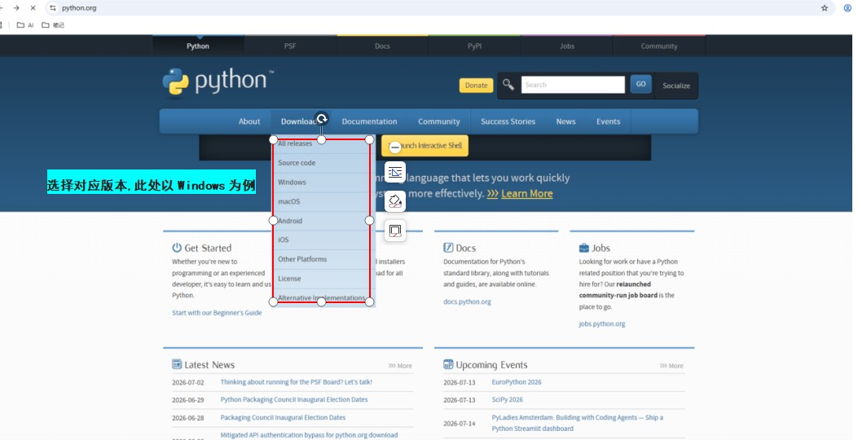Open site information icon beside python.org URL

52,7
